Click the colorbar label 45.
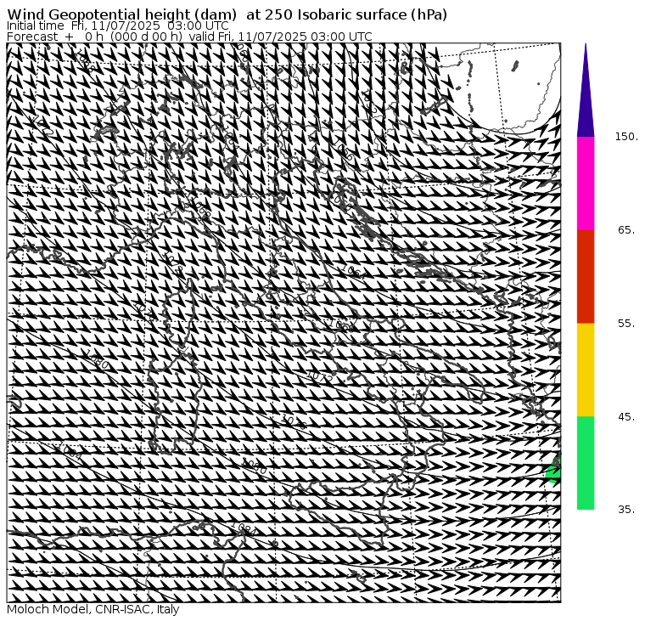 point(626,417)
